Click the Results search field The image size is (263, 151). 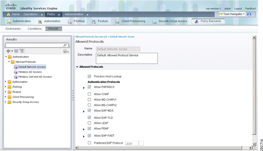37,45
